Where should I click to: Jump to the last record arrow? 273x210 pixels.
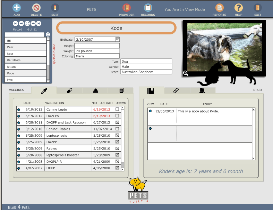pyautogui.click(x=39, y=23)
